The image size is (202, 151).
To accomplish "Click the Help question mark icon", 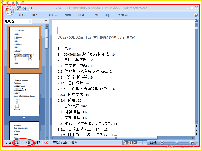I will pos(196,15).
